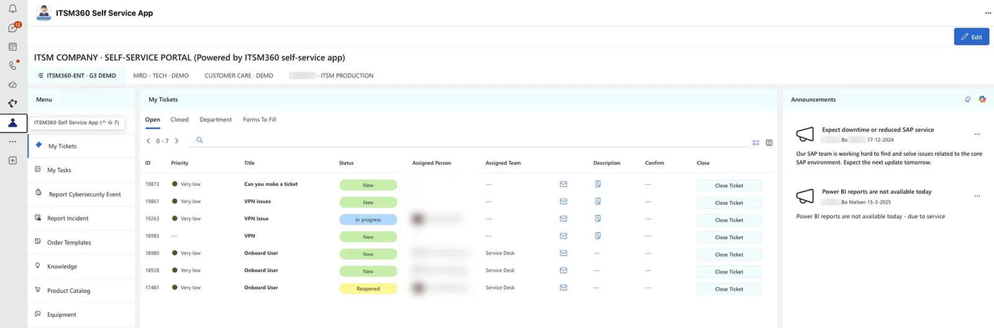
Task: Open ticket titled Can you make a ticket
Action: 271,184
